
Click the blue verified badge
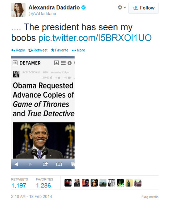point(83,8)
